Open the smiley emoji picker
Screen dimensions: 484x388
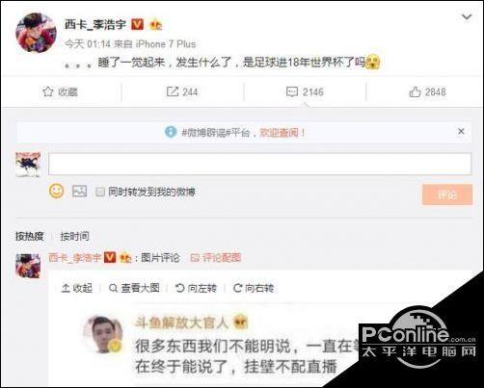[x=56, y=192]
